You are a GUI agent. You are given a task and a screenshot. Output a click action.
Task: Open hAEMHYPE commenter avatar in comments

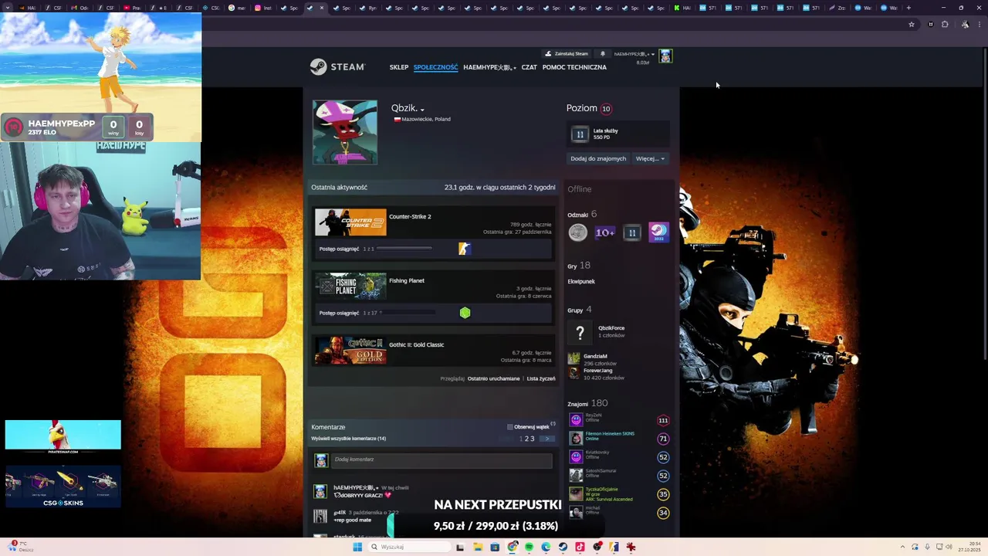point(320,492)
